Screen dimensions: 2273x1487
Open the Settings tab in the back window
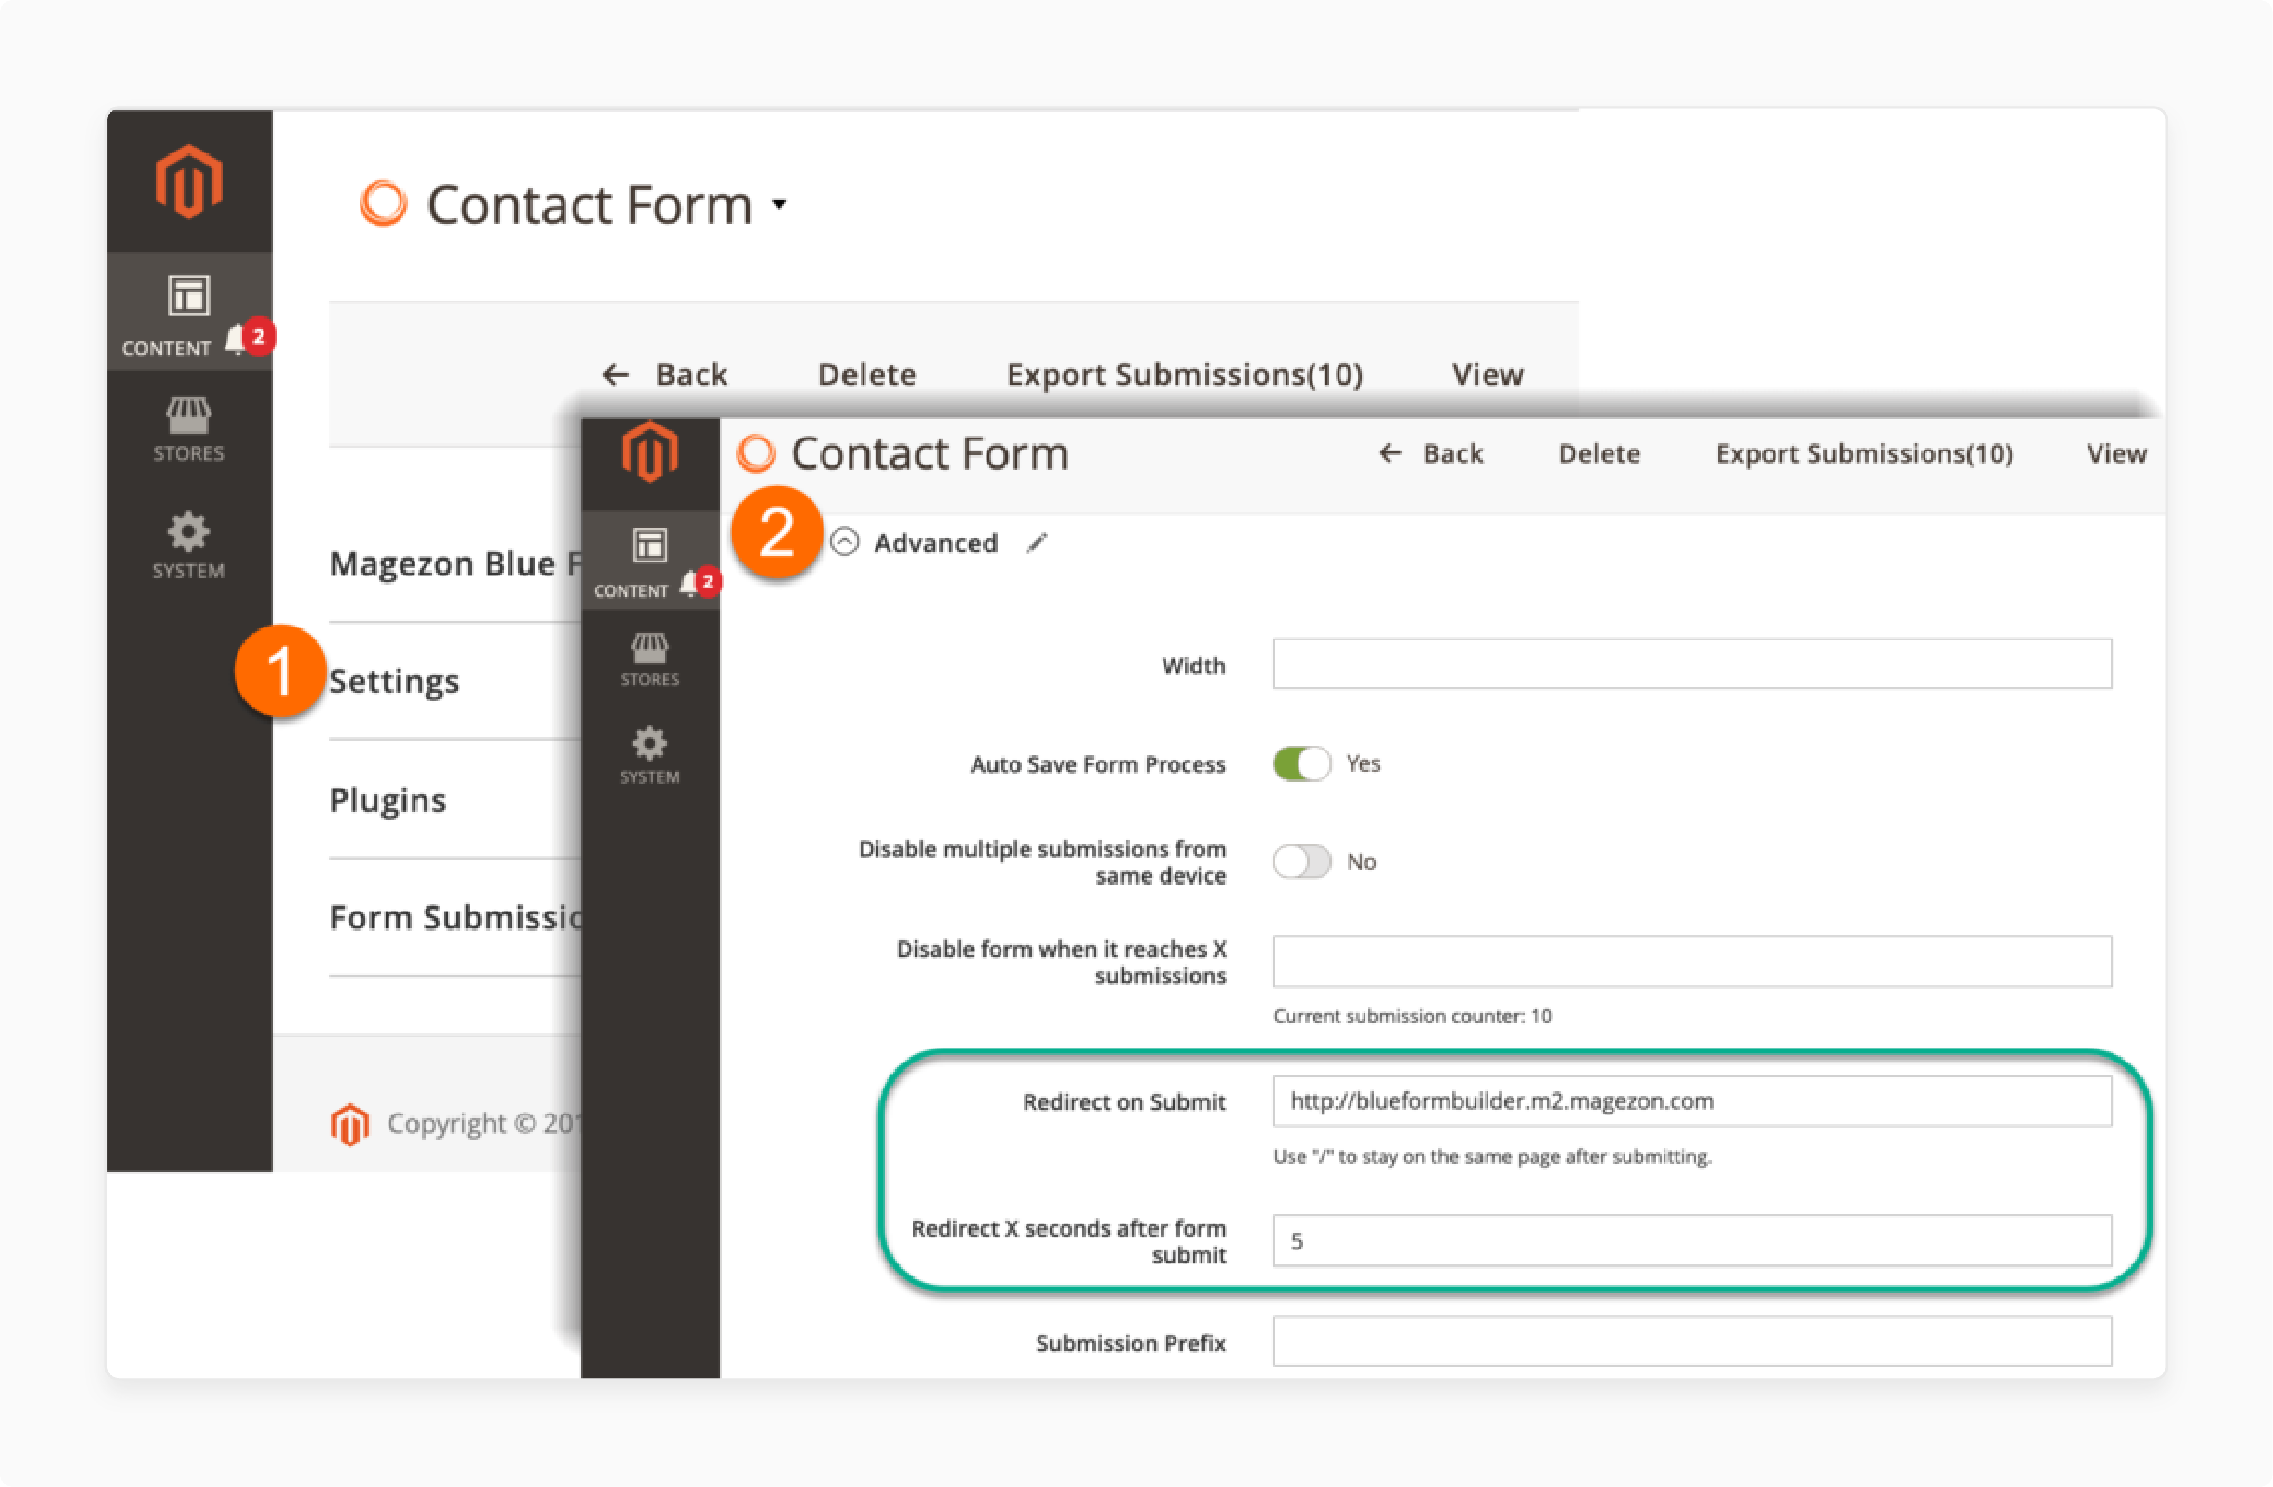tap(394, 681)
